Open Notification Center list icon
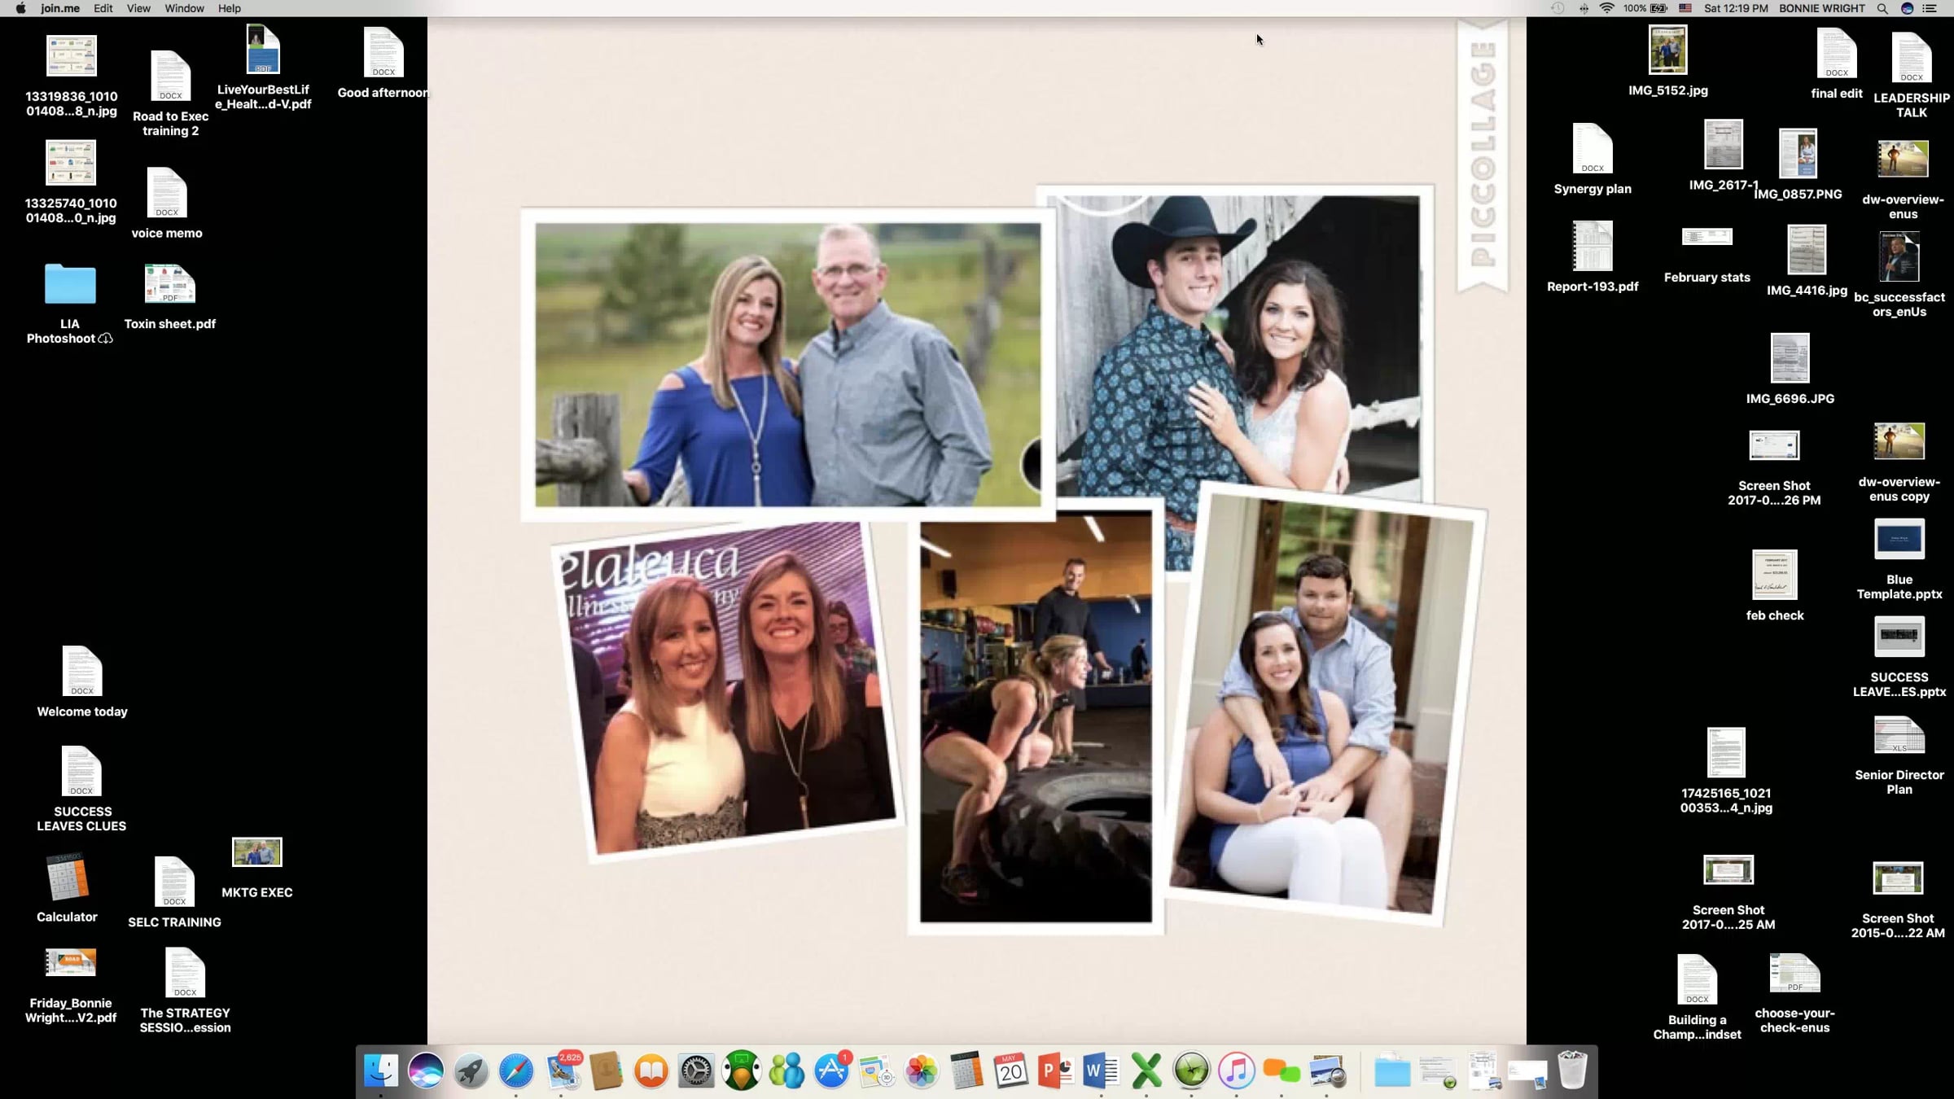The width and height of the screenshot is (1954, 1099). 1930,8
